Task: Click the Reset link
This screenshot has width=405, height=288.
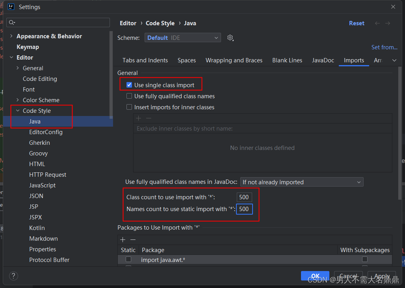Action: click(x=357, y=23)
